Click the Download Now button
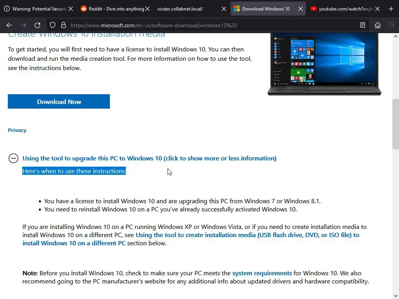The width and height of the screenshot is (399, 299). (59, 102)
